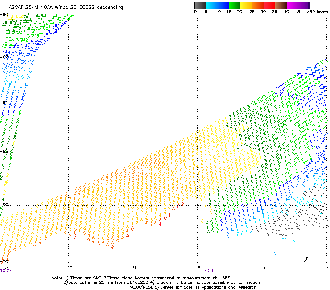
Task: Click the magenta 40-45 knots legend swatch
Action: click(293, 5)
